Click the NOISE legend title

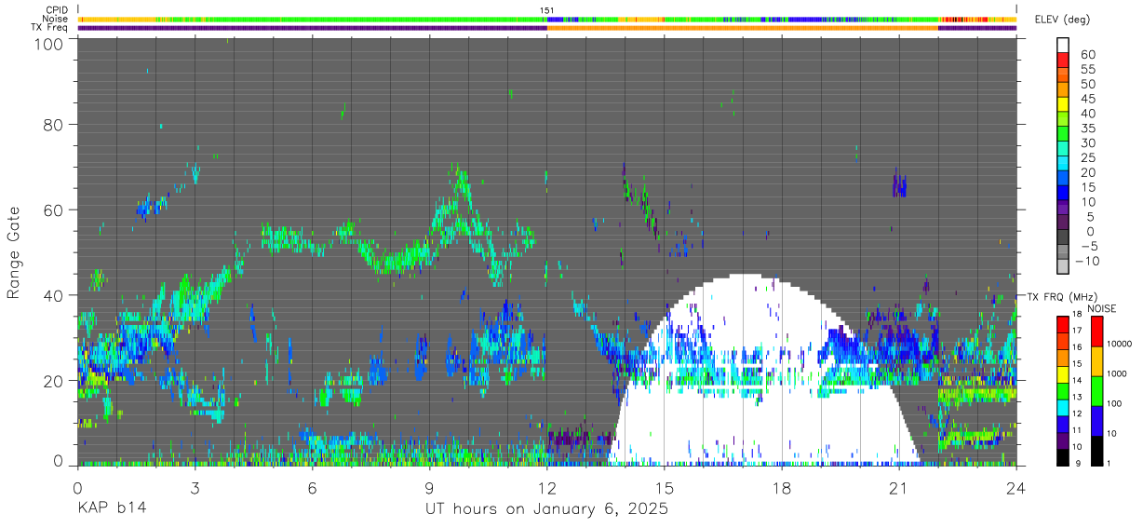point(1101,308)
